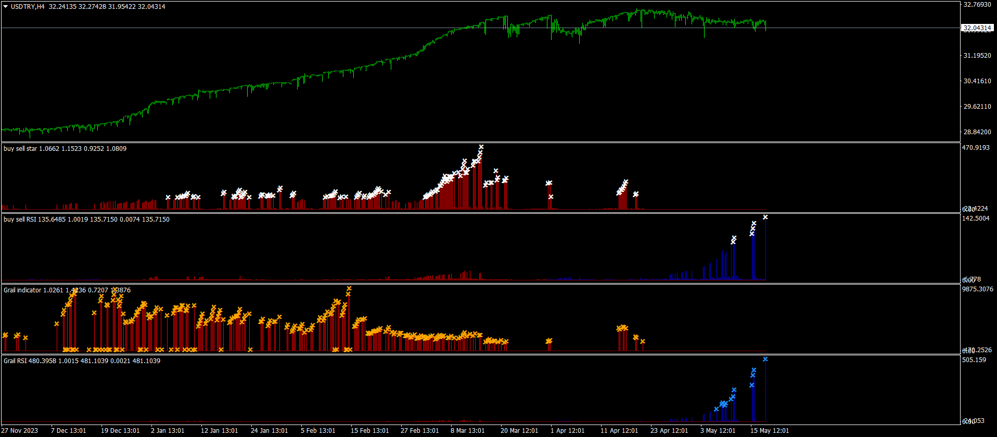The image size is (997, 437).
Task: Click scale value 505.159 in Grail RSI pane
Action: pos(974,360)
